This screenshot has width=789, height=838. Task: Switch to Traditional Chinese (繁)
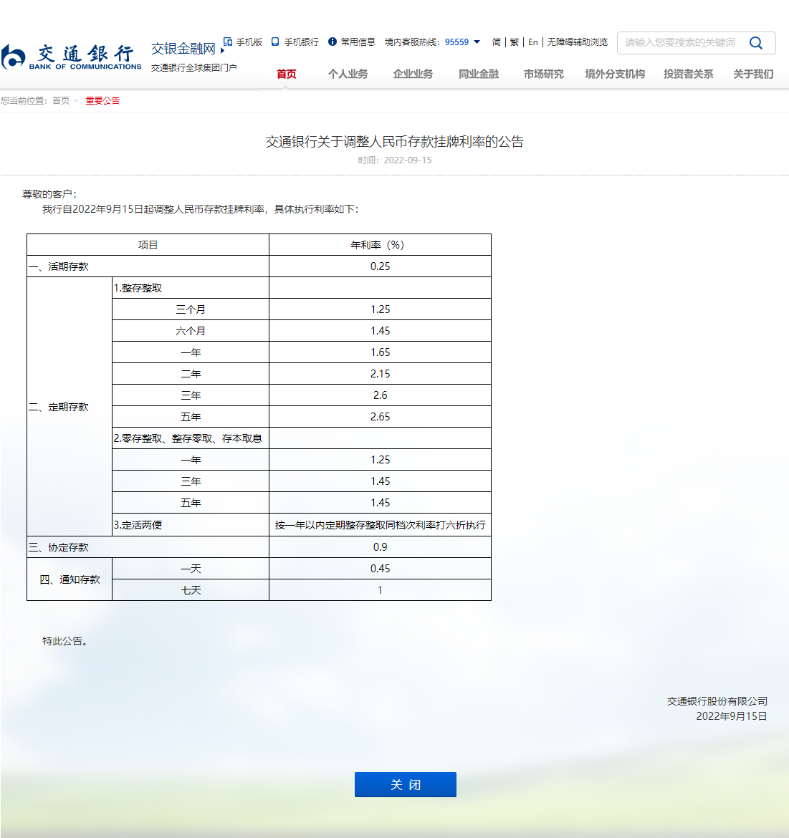(515, 42)
